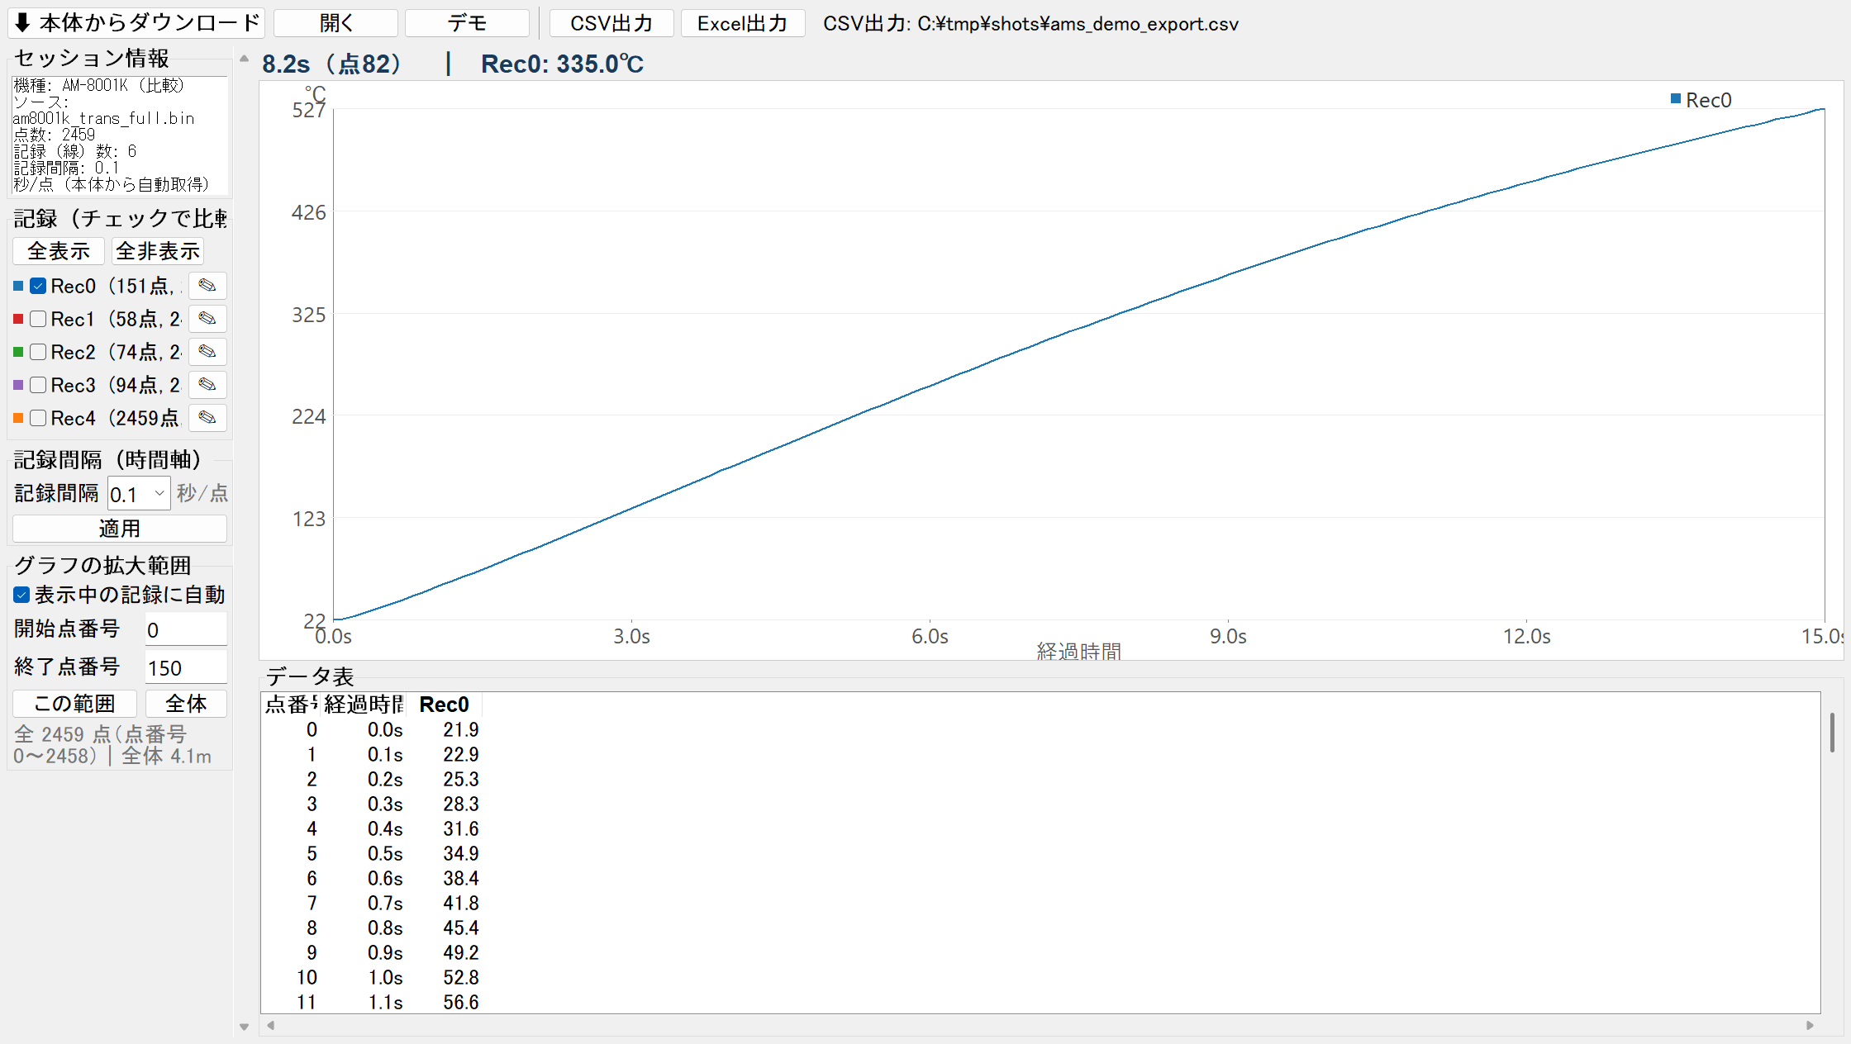Show Rec3 by ticking its checkbox
1851x1044 pixels.
point(38,385)
